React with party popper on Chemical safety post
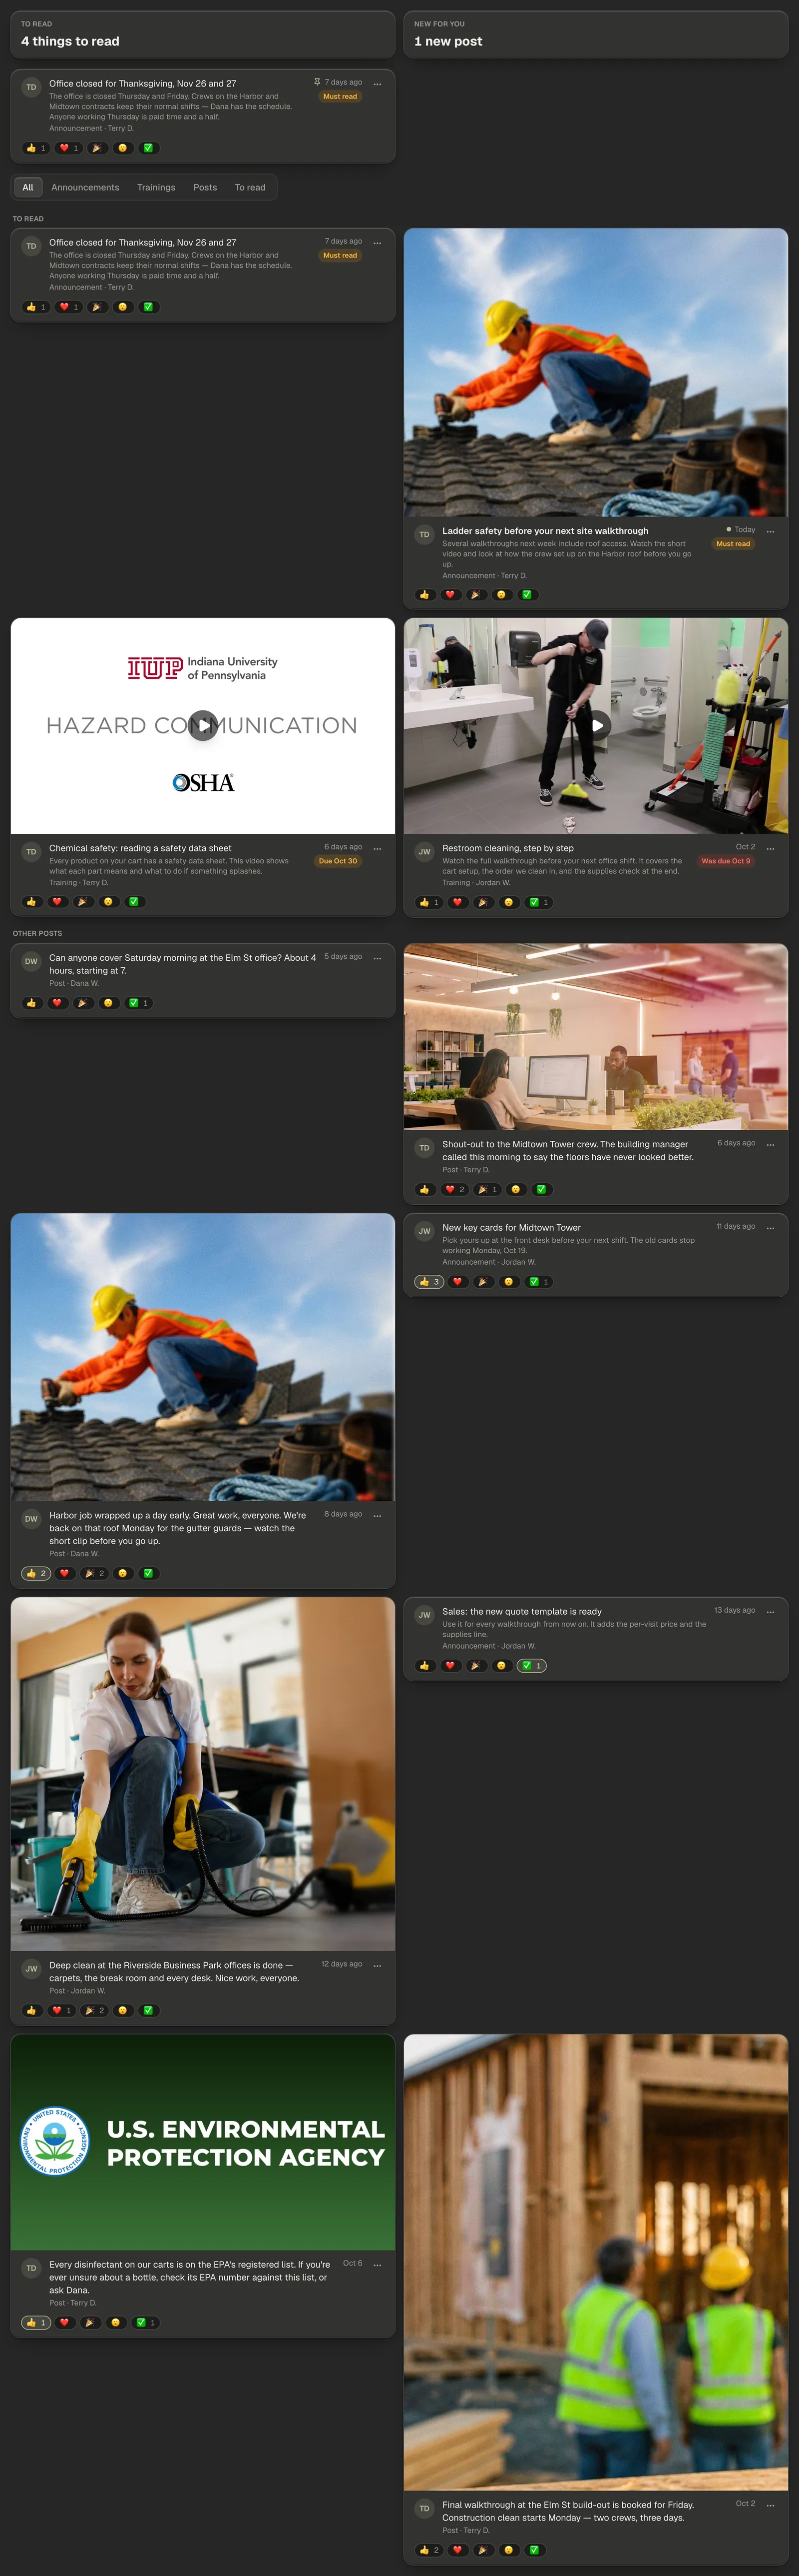The height and width of the screenshot is (2576, 799). [x=83, y=902]
